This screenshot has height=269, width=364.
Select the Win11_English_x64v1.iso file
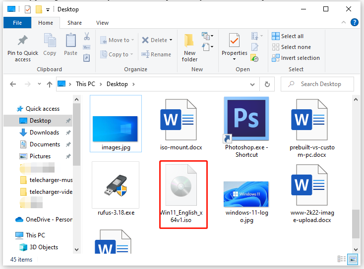(182, 194)
